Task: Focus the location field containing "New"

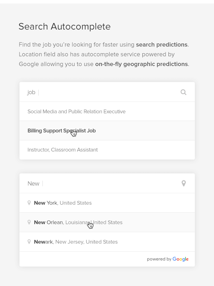Action: pos(104,183)
